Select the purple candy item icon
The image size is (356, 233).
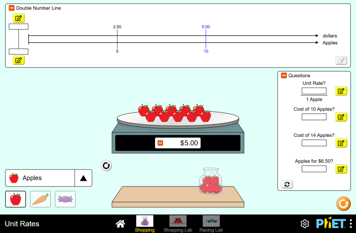(65, 199)
